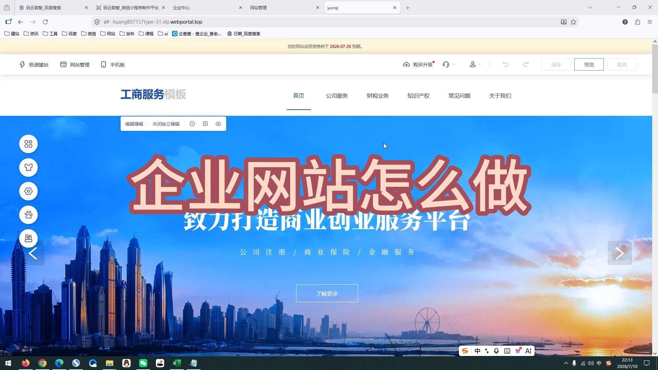Image resolution: width=658 pixels, height=370 pixels.
Task: Click 编辑横幅 in banner toolbar
Action: (x=134, y=124)
